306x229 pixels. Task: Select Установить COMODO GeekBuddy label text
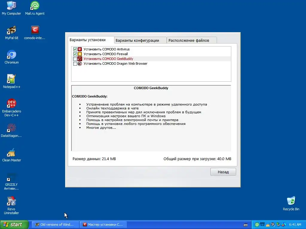[x=108, y=59]
